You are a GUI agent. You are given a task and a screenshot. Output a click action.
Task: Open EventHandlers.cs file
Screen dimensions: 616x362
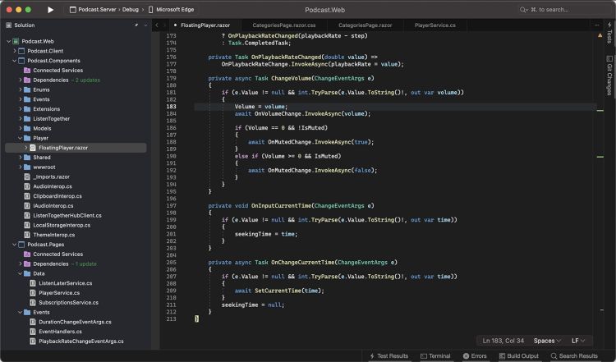[x=60, y=332]
